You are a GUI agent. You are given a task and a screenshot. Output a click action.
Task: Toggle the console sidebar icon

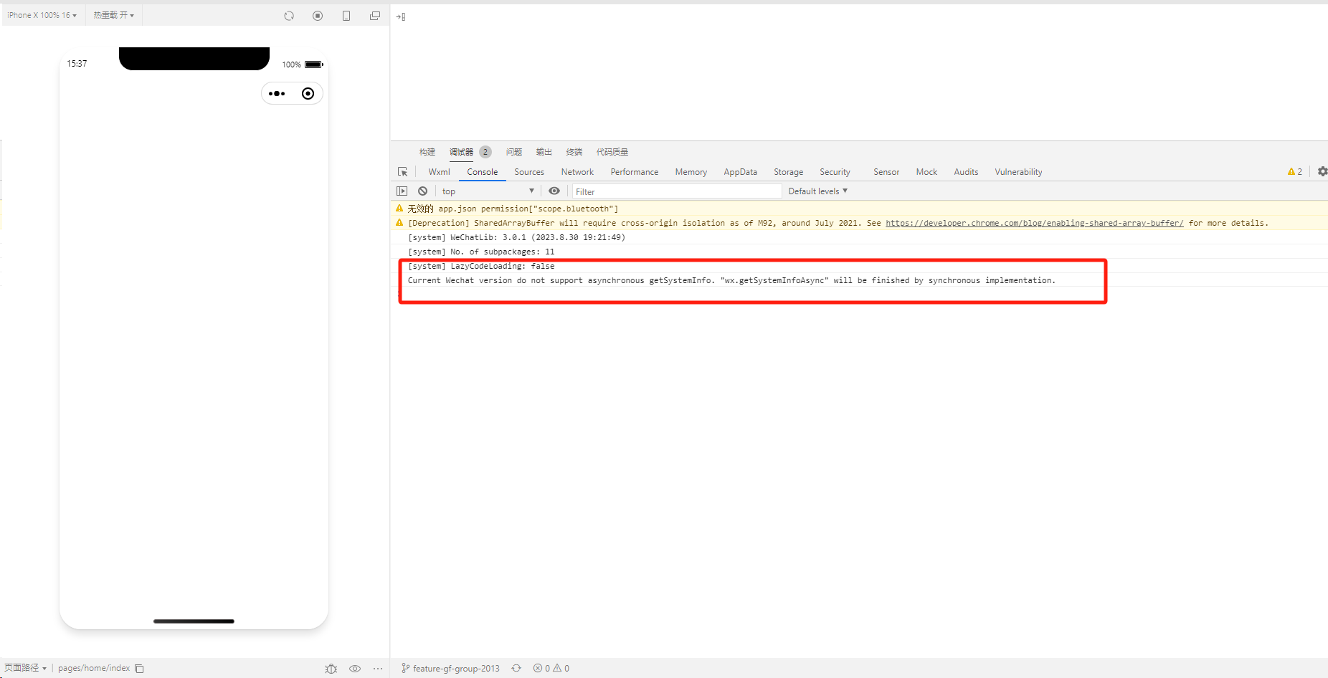402,191
